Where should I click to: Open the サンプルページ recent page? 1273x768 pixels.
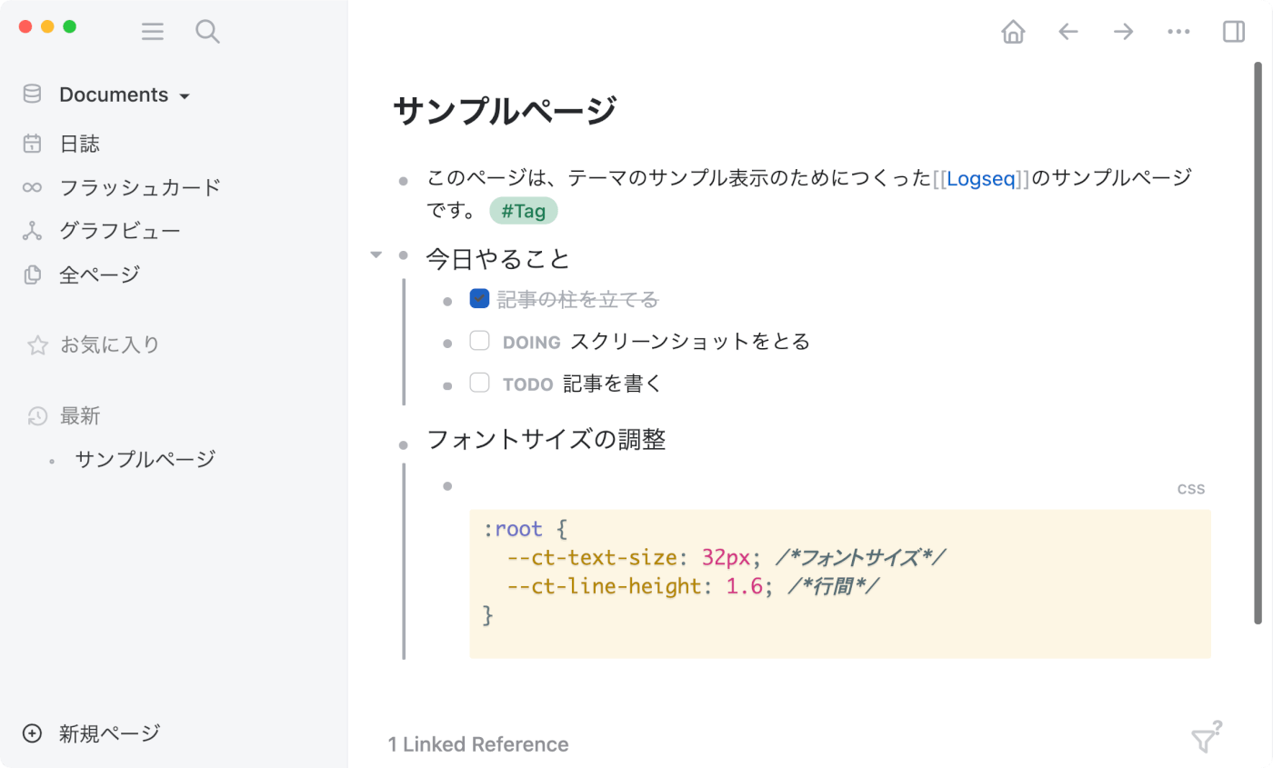[145, 459]
